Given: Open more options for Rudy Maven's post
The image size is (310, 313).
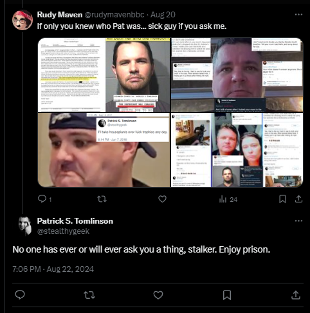Looking at the screenshot, I should point(298,15).
